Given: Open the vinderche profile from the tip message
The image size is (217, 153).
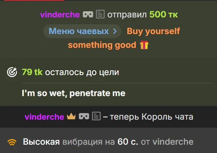Looking at the screenshot, I should [x=60, y=15].
